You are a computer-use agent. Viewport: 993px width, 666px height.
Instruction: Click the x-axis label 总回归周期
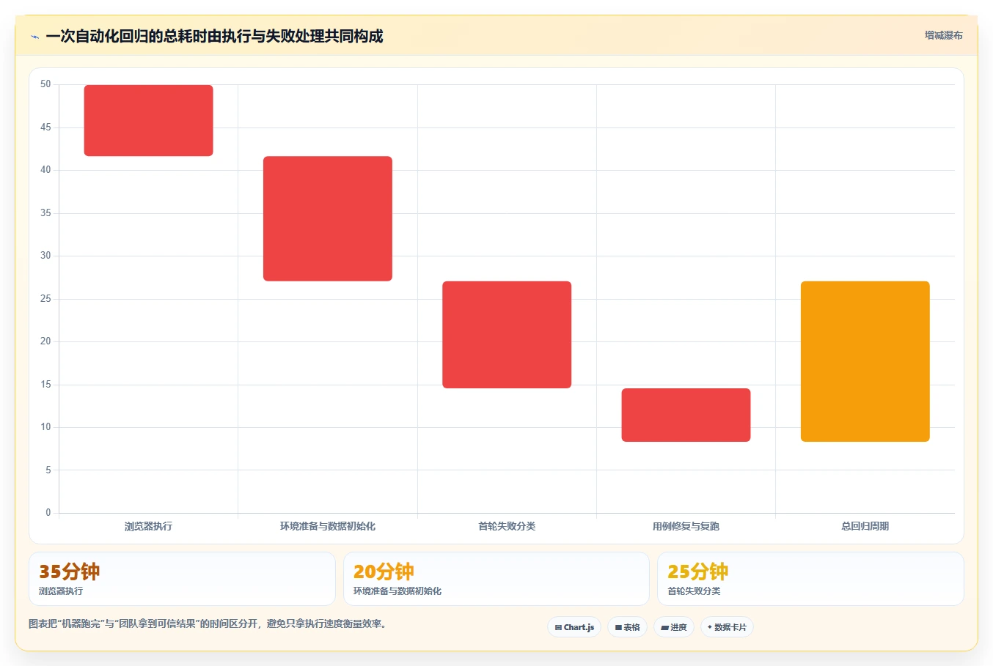pos(865,526)
